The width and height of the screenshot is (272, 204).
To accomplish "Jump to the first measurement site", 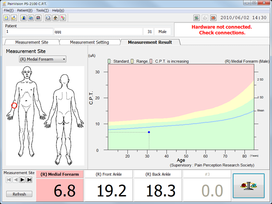I will tap(9, 180).
